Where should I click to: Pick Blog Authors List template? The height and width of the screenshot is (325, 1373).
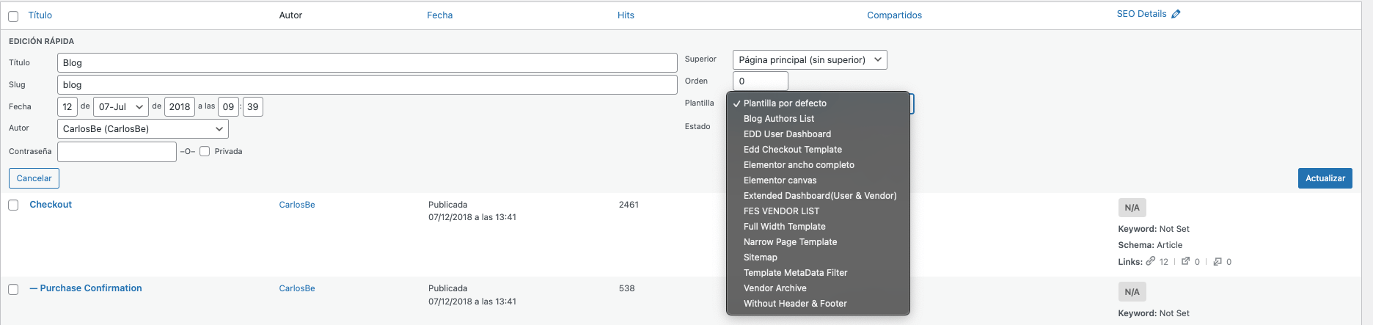click(778, 119)
